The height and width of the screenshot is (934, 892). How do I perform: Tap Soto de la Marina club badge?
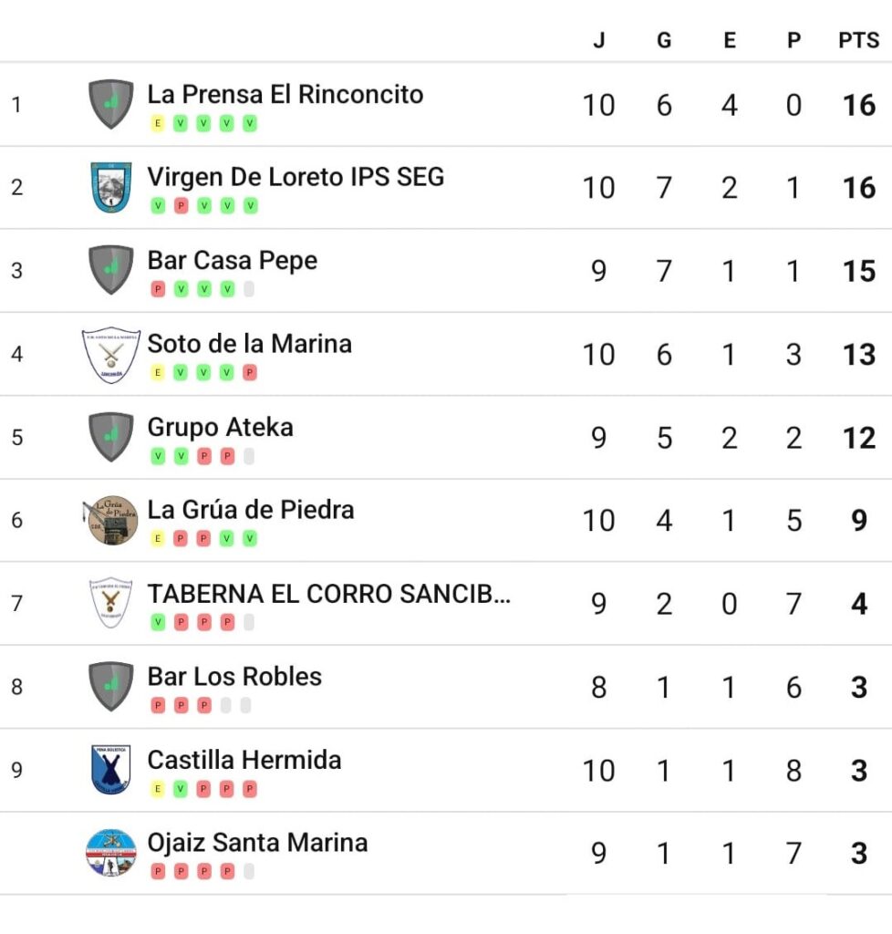[x=110, y=355]
